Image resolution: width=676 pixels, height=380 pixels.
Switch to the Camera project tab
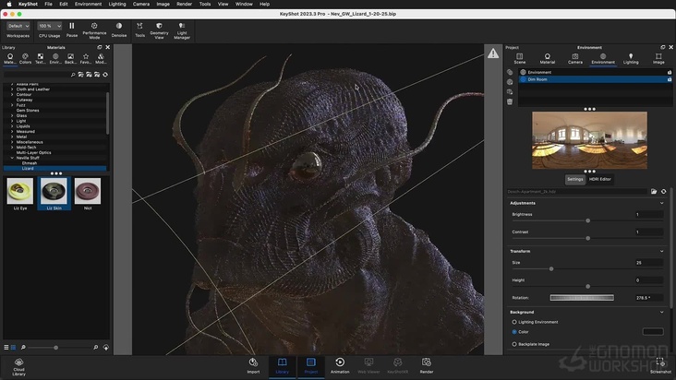(575, 58)
